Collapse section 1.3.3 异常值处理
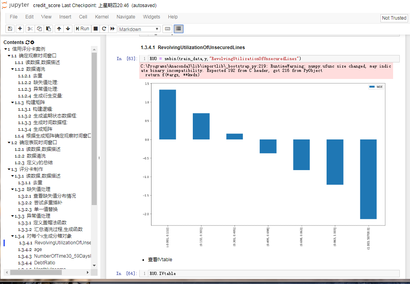The width and height of the screenshot is (410, 284). point(13,216)
